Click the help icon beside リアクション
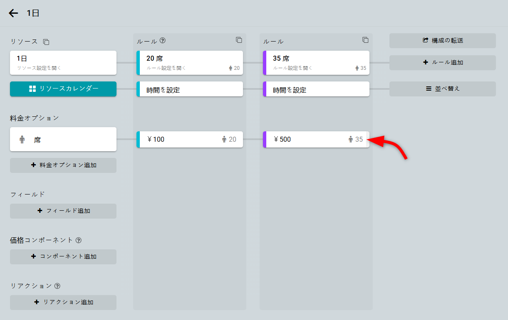Viewport: 508px width, 320px height. (x=57, y=286)
